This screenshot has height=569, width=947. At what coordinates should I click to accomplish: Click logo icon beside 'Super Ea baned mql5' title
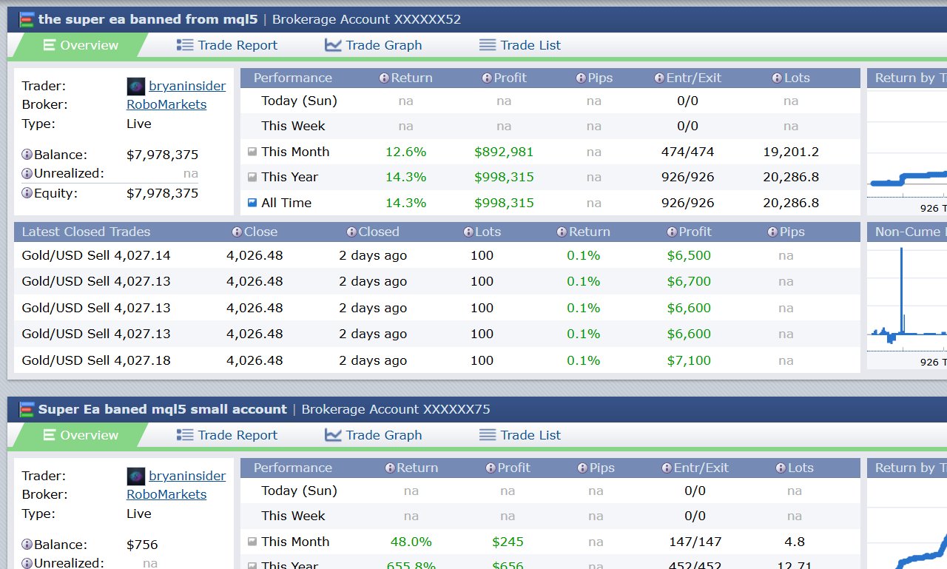pyautogui.click(x=27, y=409)
